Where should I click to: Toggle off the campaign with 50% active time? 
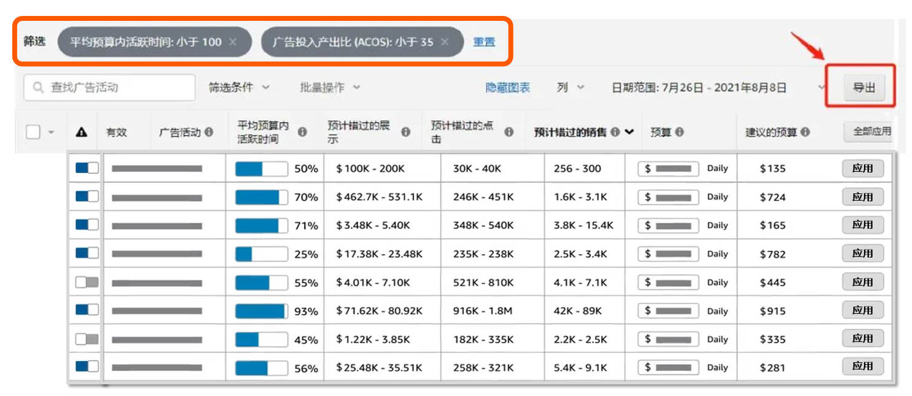(87, 168)
